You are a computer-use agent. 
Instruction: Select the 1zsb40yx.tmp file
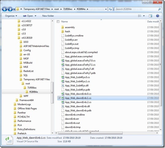72,48
